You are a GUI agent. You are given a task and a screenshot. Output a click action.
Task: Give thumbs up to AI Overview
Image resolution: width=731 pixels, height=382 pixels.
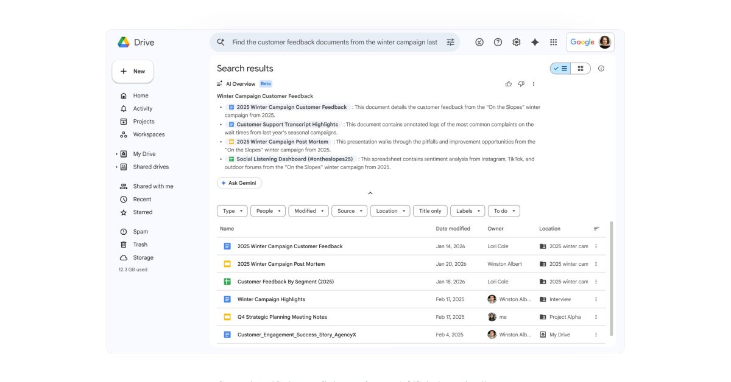point(509,84)
